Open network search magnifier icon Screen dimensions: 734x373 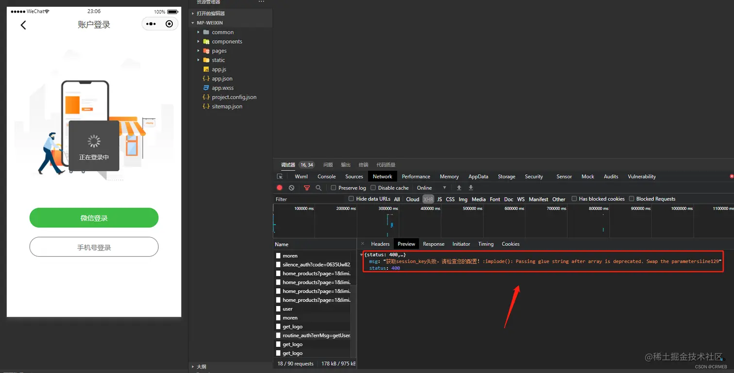click(318, 188)
